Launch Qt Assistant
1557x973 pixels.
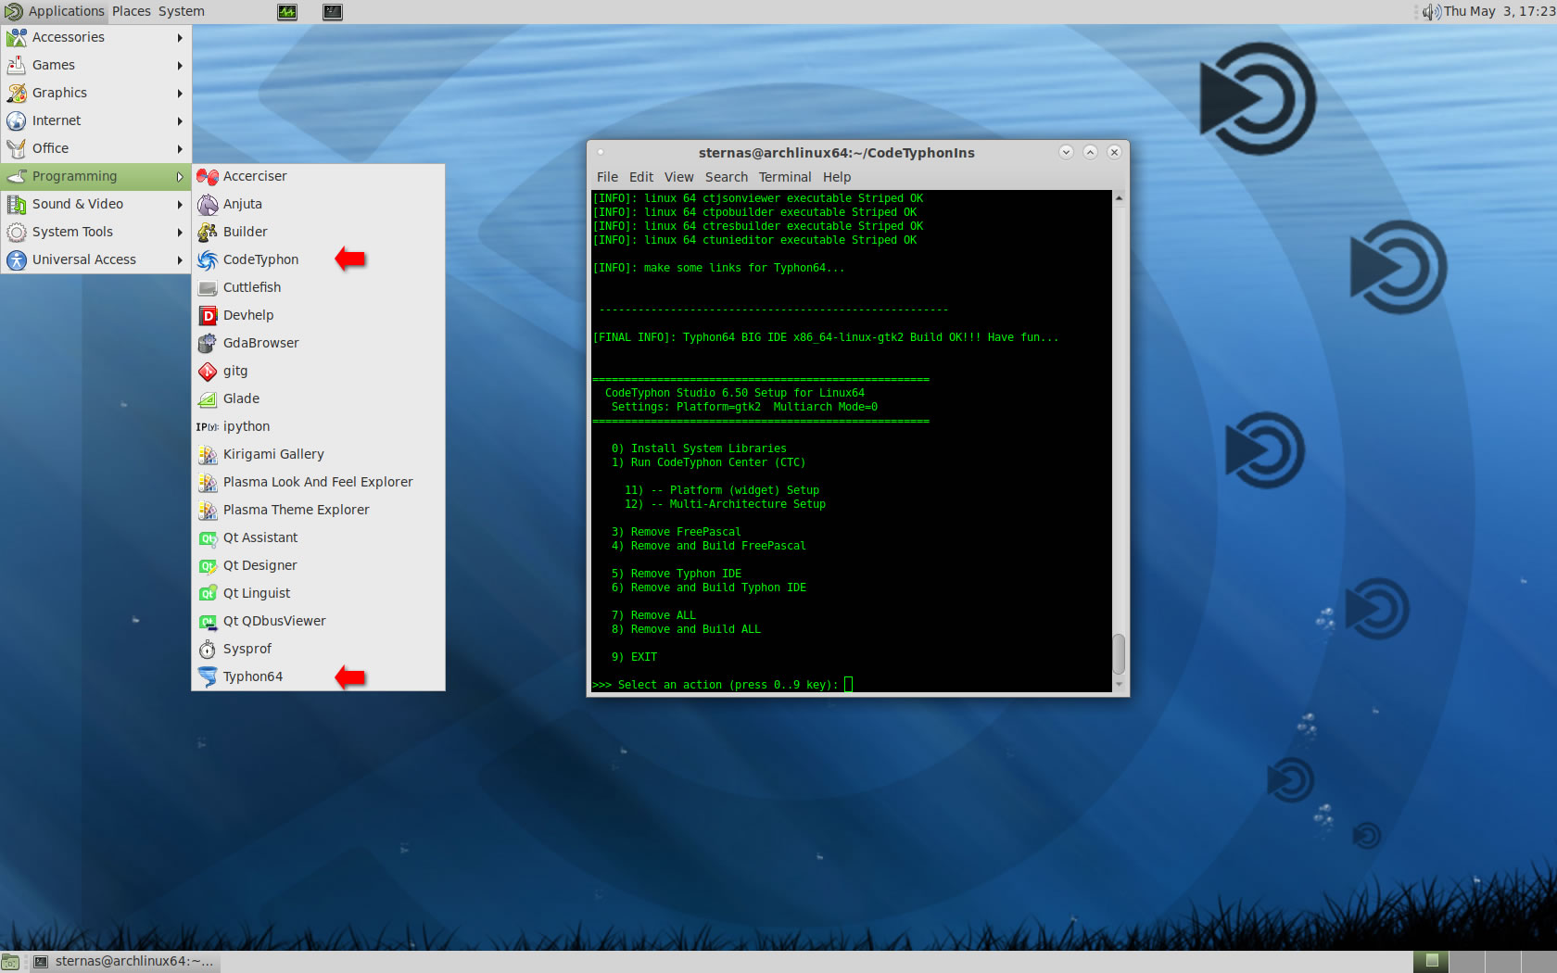(318, 537)
